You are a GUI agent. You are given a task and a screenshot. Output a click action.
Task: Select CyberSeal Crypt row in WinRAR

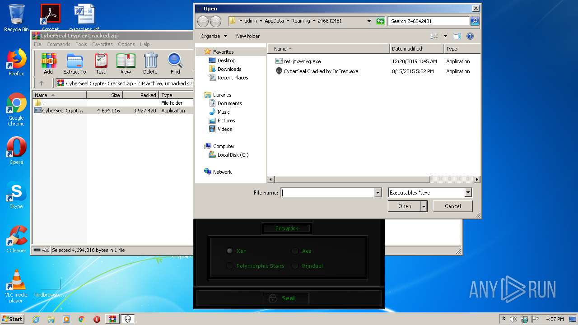tap(113, 111)
